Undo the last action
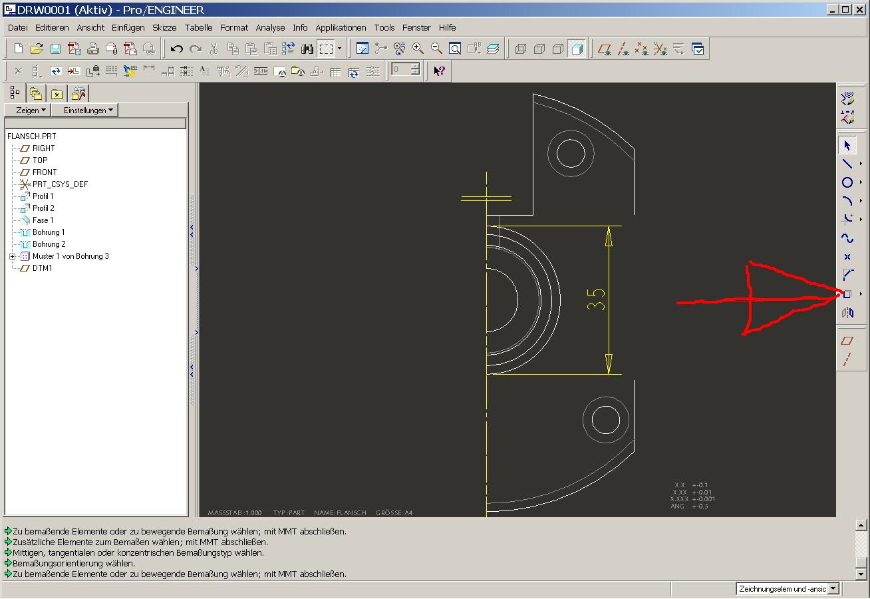The height and width of the screenshot is (599, 870). pos(176,49)
